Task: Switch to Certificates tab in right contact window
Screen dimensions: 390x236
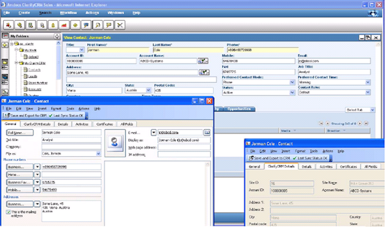Action: 348,166
